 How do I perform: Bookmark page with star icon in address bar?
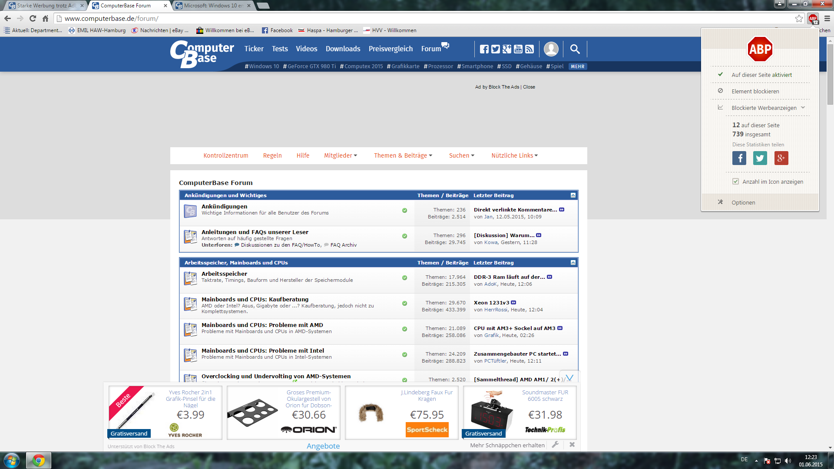799,18
